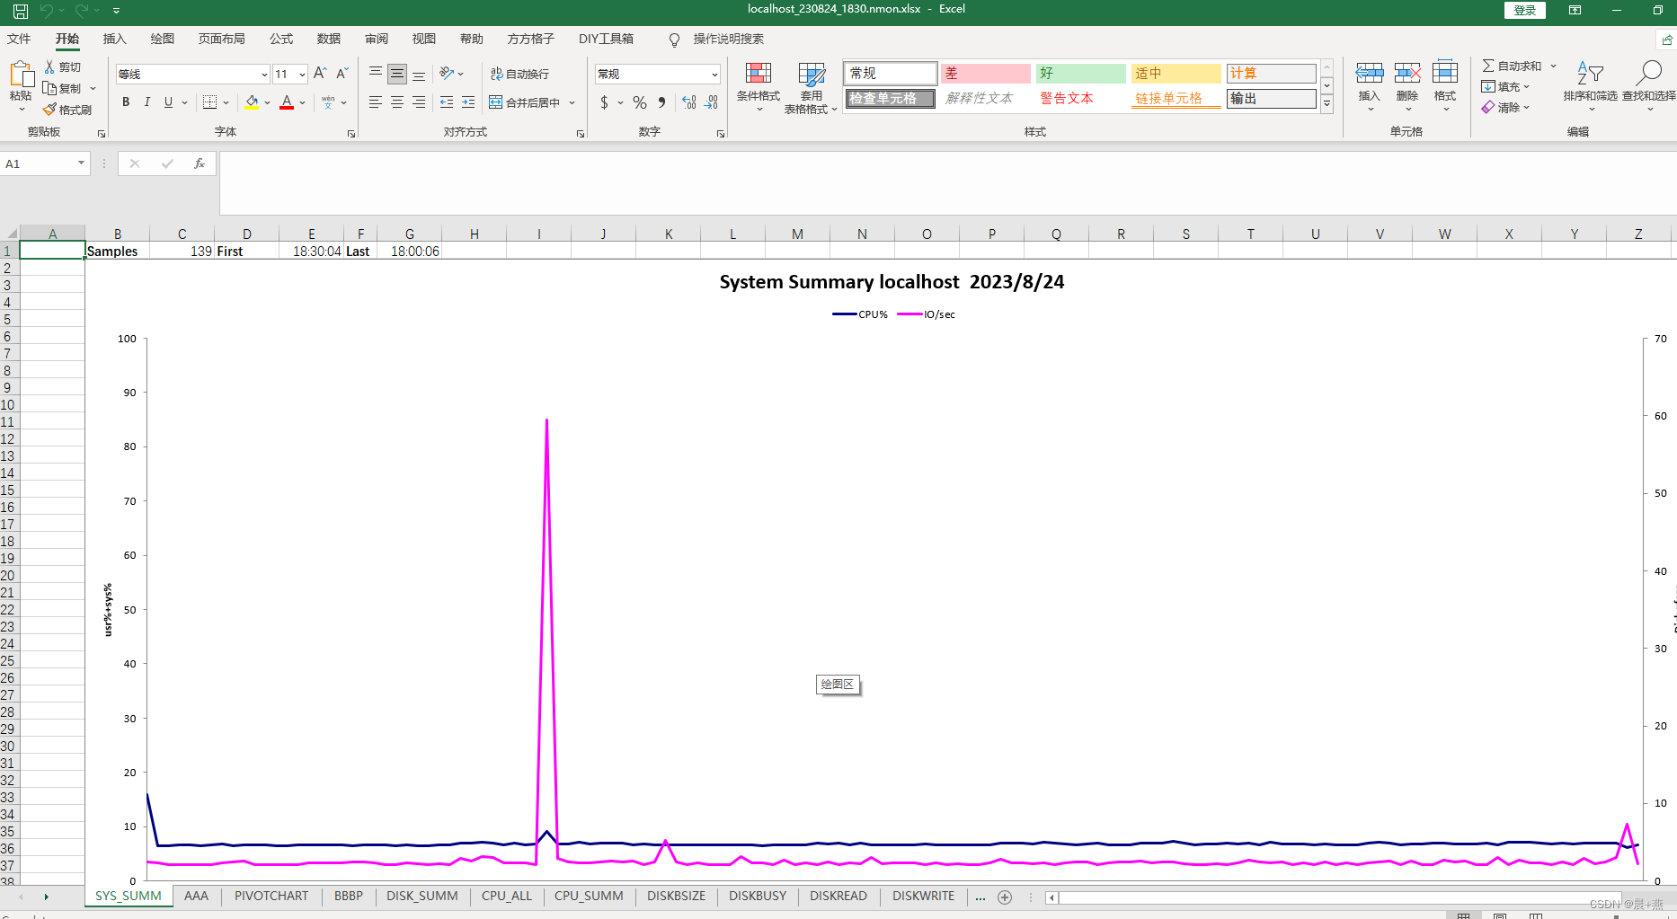Image resolution: width=1677 pixels, height=919 pixels.
Task: Click the 操作说明搜索 search box
Action: tap(728, 40)
